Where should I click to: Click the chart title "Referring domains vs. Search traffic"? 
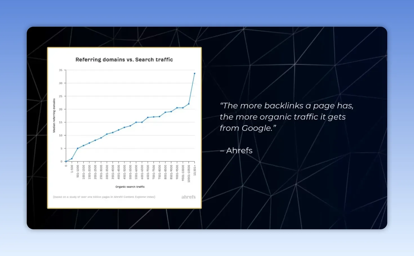124,60
